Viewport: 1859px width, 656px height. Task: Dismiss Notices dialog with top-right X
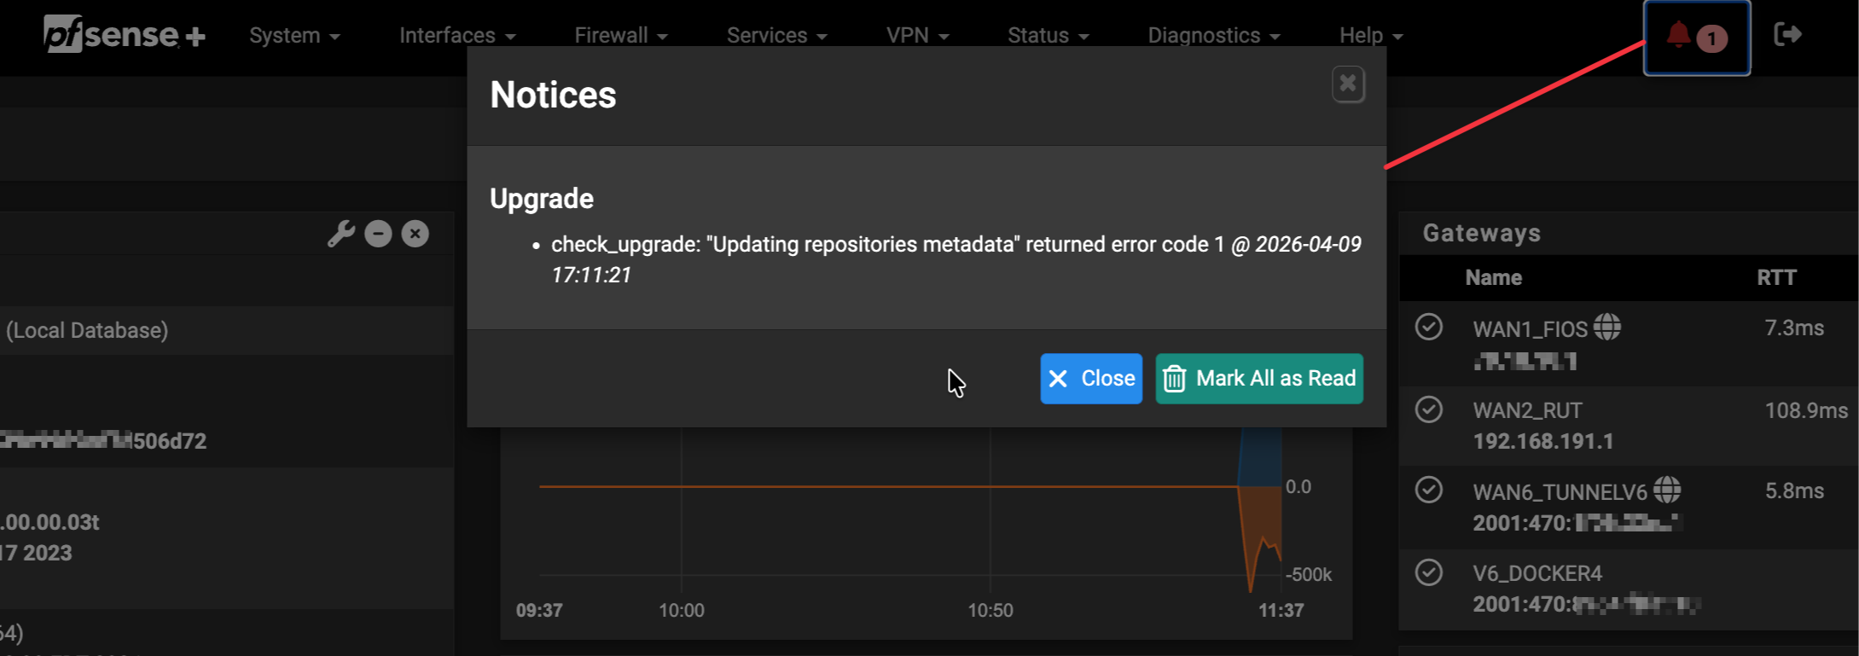pos(1348,84)
